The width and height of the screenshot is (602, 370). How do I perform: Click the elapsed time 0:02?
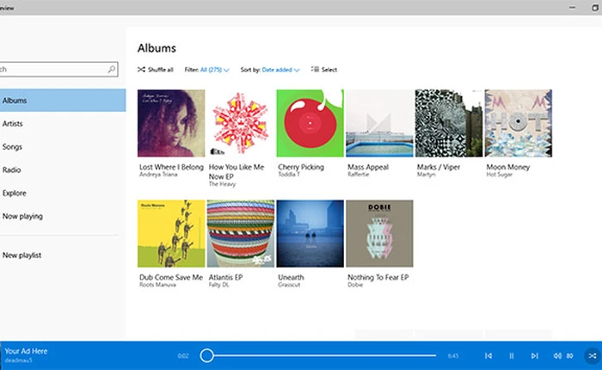click(x=183, y=355)
